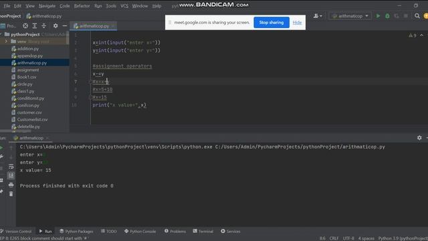The width and height of the screenshot is (428, 241).
Task: Open Project panel settings gear
Action: coord(56,26)
